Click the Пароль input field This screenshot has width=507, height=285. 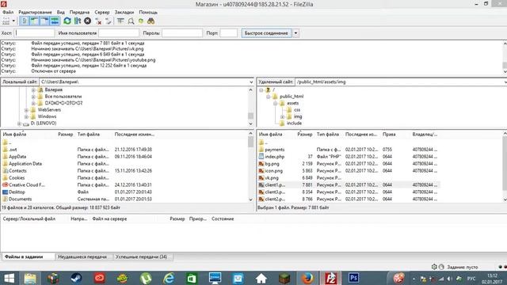182,33
